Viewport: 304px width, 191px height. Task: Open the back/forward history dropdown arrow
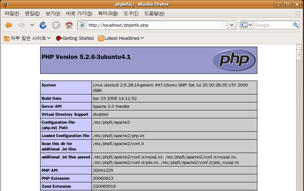(32, 25)
